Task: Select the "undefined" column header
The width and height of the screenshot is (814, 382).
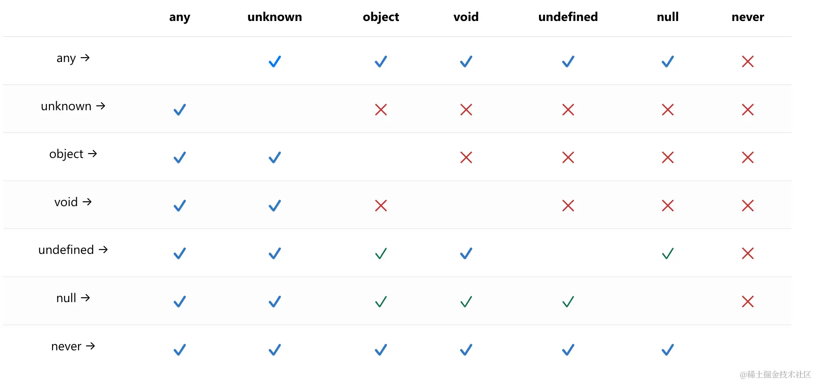Action: pos(568,17)
